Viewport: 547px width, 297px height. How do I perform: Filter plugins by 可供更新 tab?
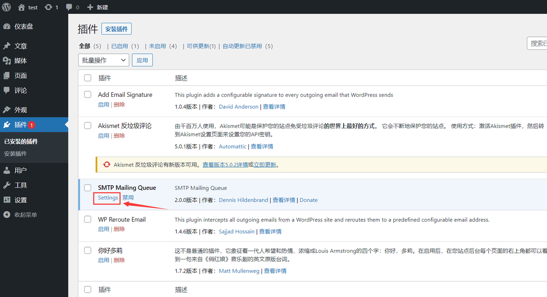(x=199, y=46)
